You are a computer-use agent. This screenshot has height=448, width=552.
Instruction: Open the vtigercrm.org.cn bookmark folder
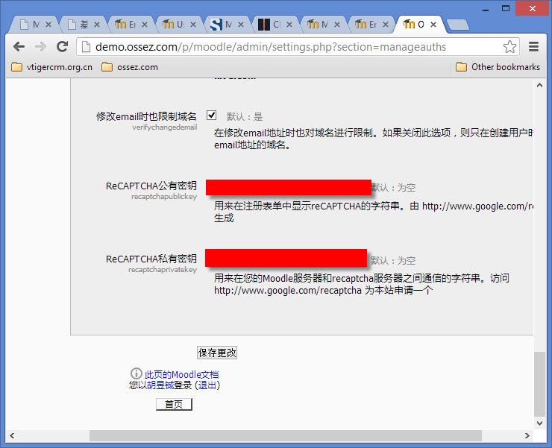click(51, 67)
